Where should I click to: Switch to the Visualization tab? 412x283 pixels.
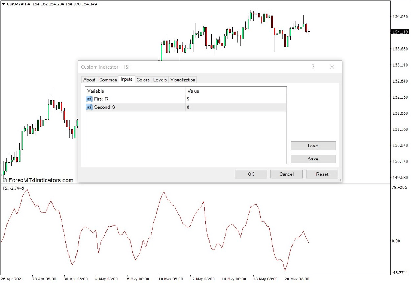pos(183,80)
